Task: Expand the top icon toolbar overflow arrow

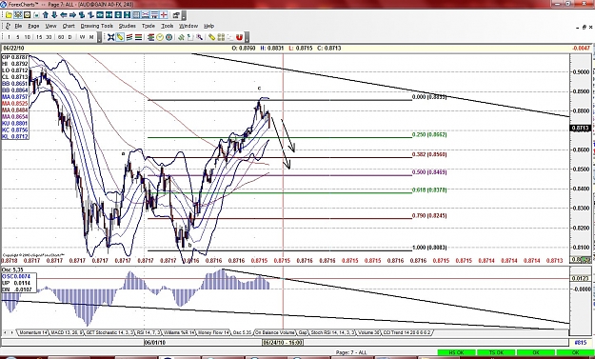Action: coord(184,16)
